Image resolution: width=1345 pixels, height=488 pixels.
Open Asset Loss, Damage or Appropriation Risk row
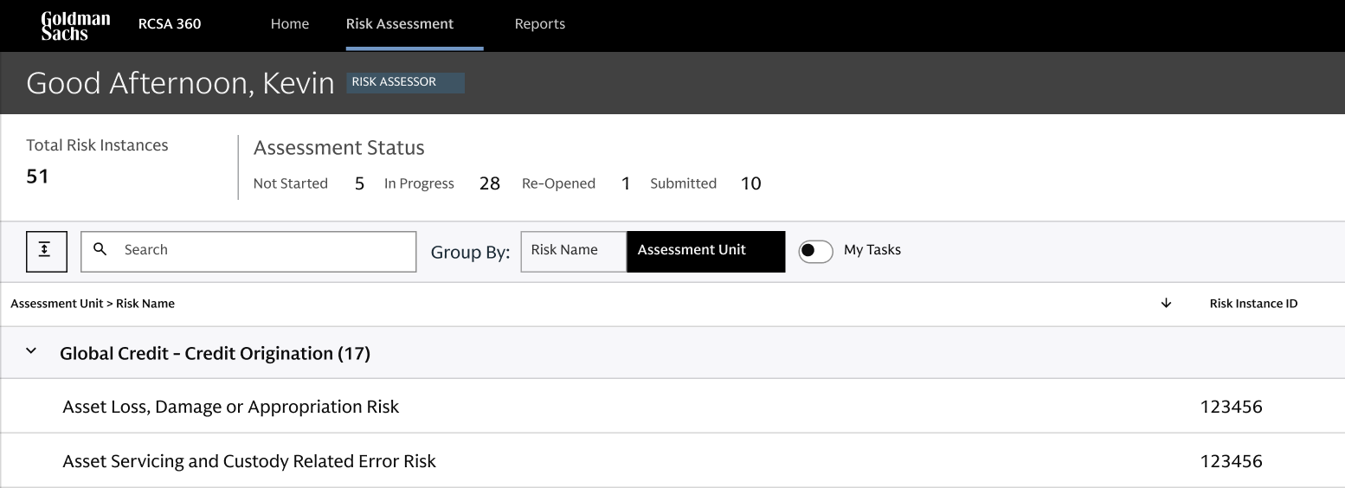672,407
